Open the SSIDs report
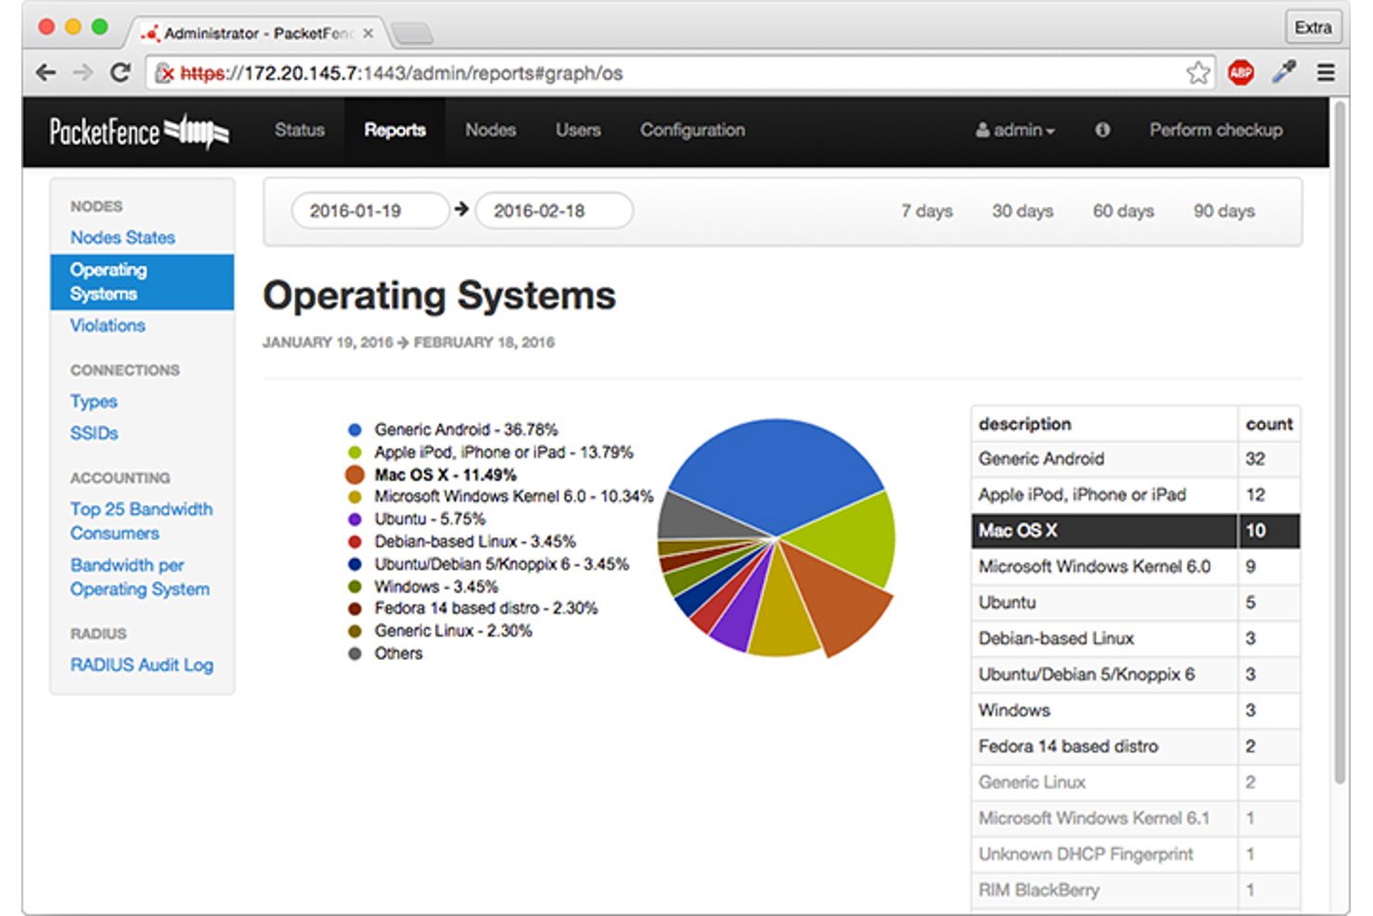The image size is (1373, 916). [95, 433]
